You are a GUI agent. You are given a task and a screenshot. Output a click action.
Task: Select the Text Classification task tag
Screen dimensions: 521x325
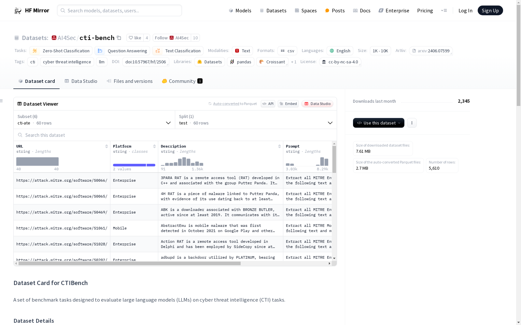pos(178,51)
